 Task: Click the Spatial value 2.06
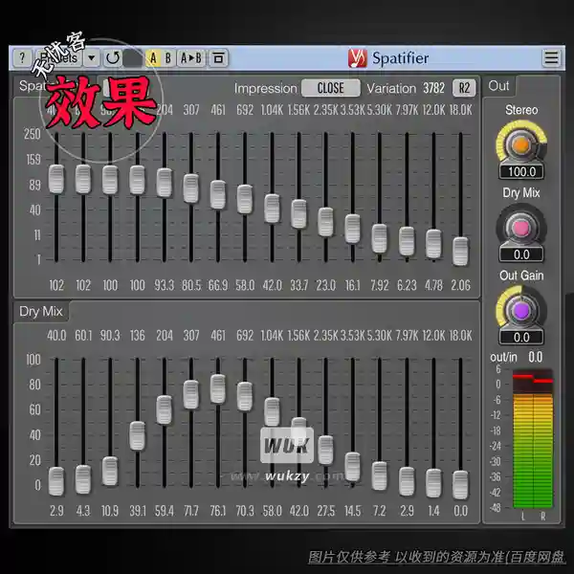click(x=460, y=285)
